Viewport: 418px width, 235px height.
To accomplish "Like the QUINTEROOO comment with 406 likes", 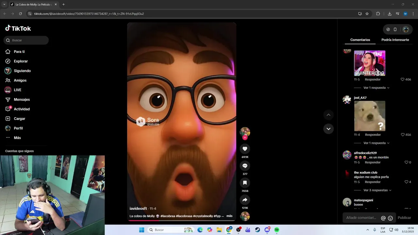I will (403, 79).
